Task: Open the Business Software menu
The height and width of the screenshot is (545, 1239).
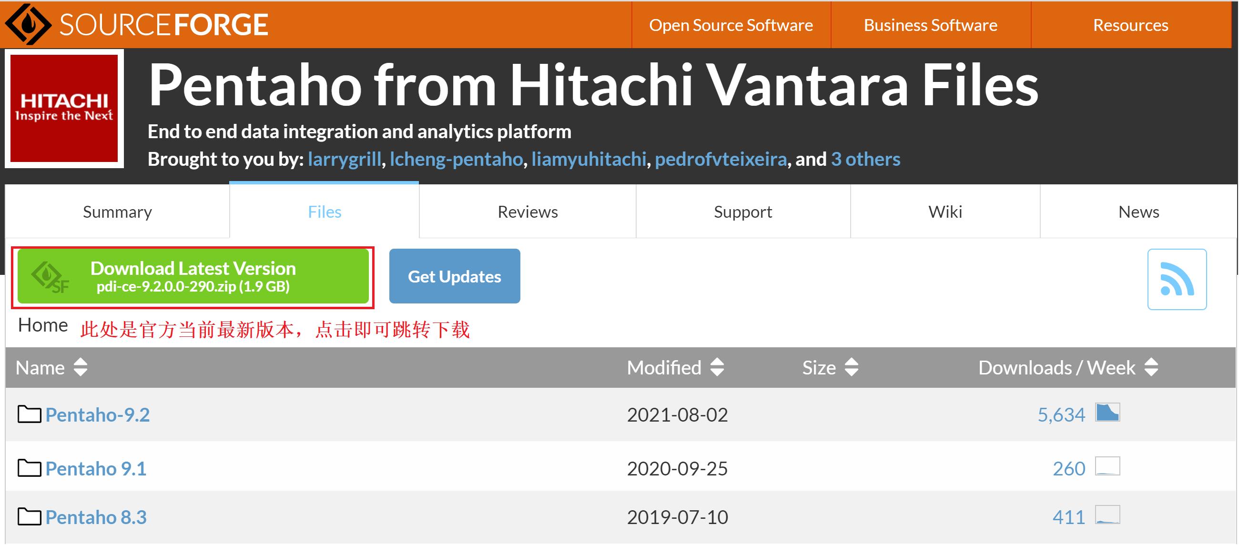Action: pyautogui.click(x=930, y=24)
